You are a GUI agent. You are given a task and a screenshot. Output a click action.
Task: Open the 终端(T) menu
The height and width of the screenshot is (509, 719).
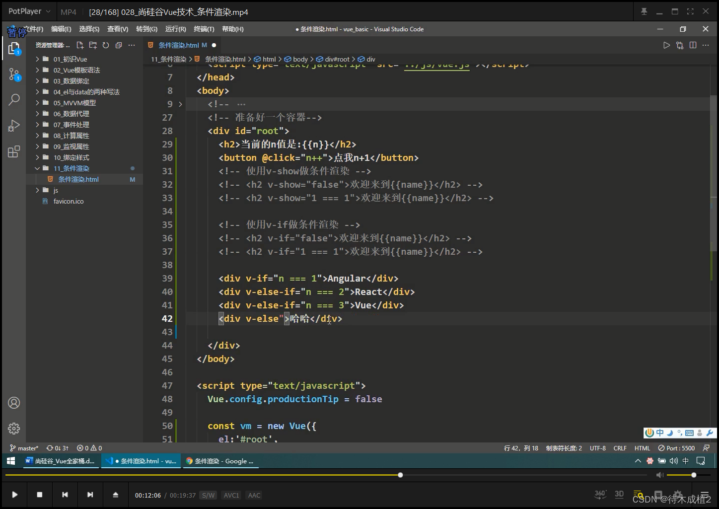pyautogui.click(x=204, y=29)
